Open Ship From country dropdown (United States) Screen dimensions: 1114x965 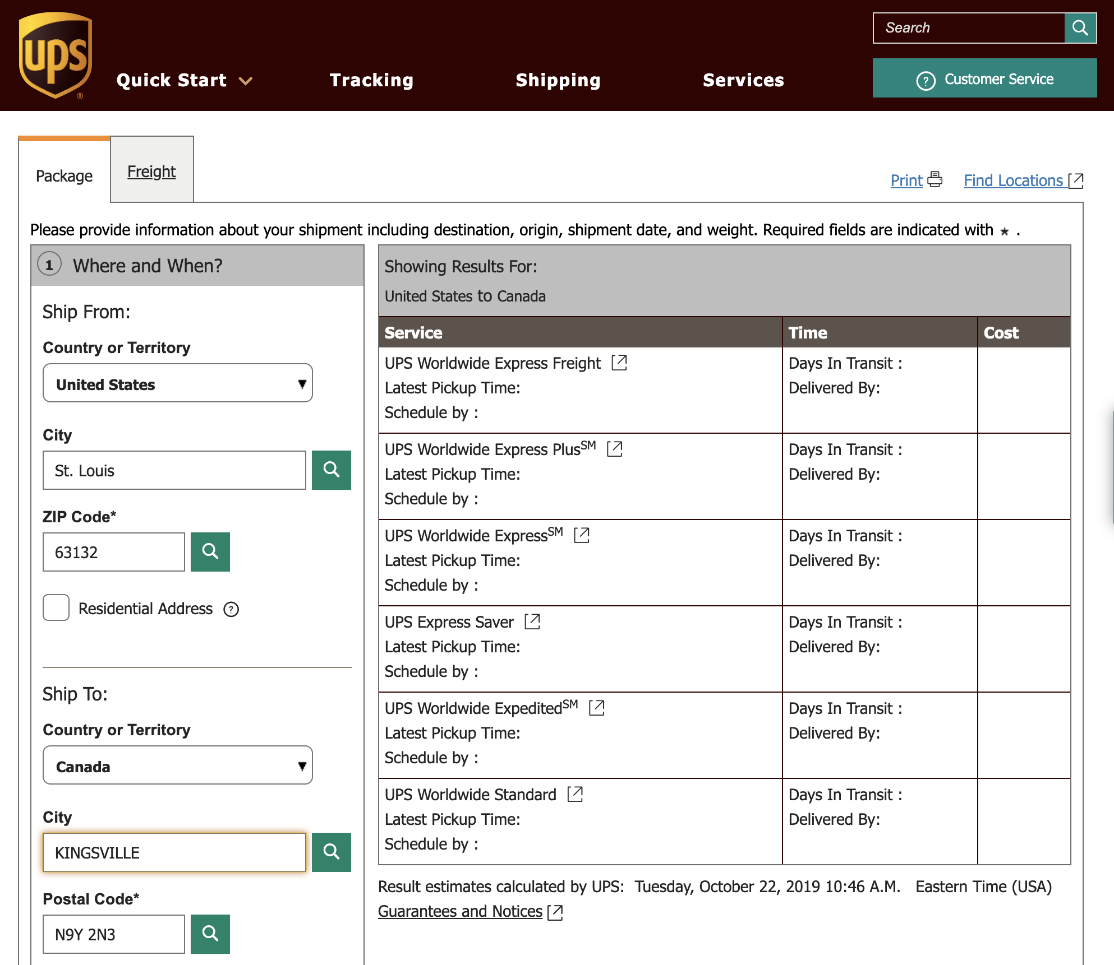point(177,383)
